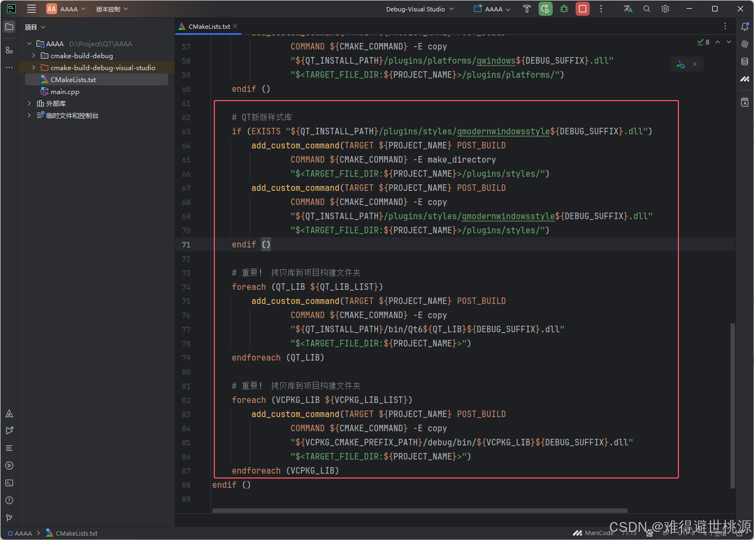Open MarsCode panel in right sidebar
Image resolution: width=754 pixels, height=540 pixels.
[x=745, y=79]
